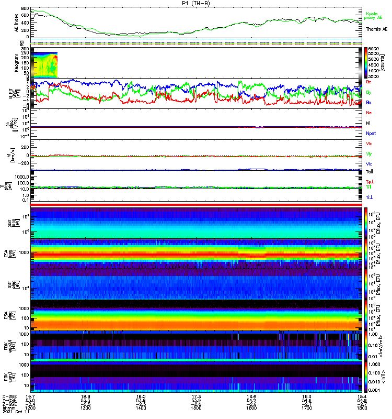Select the red Te perpendicular legend label

370,182
